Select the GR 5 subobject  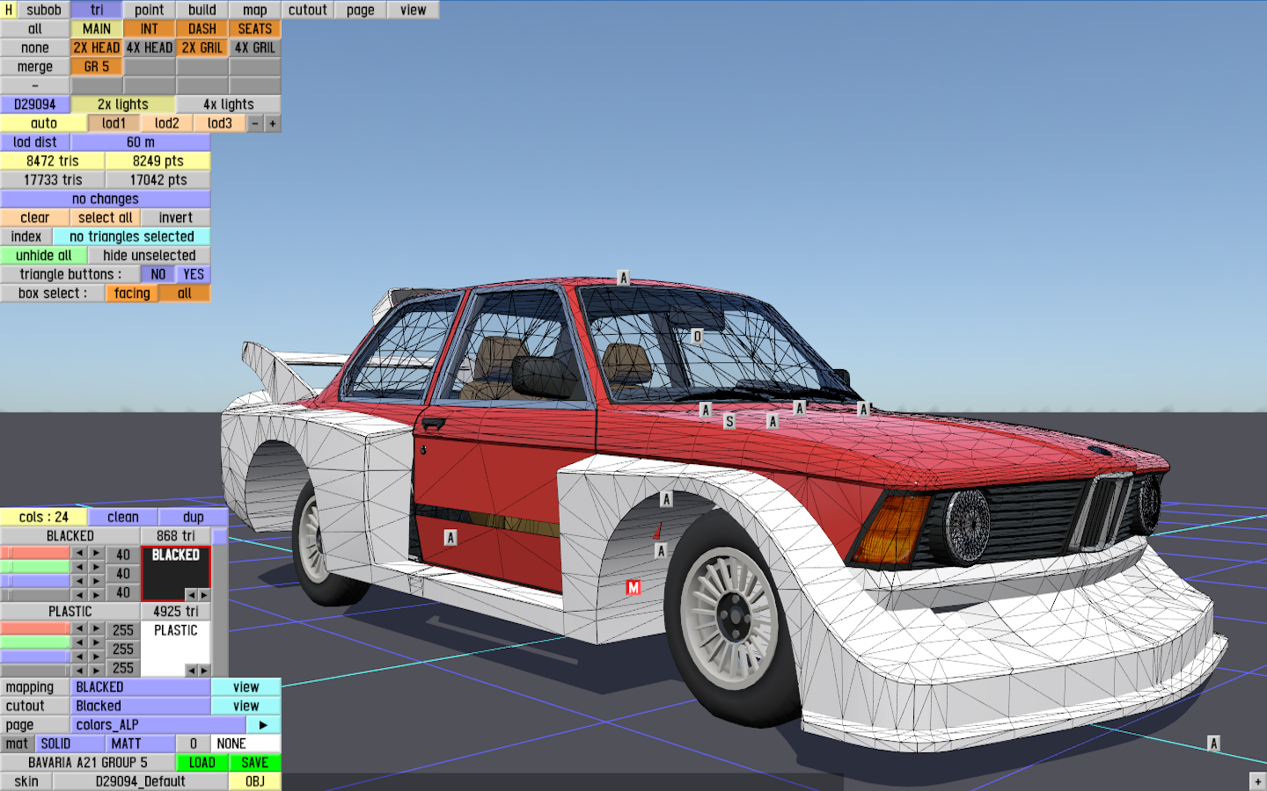pyautogui.click(x=97, y=67)
